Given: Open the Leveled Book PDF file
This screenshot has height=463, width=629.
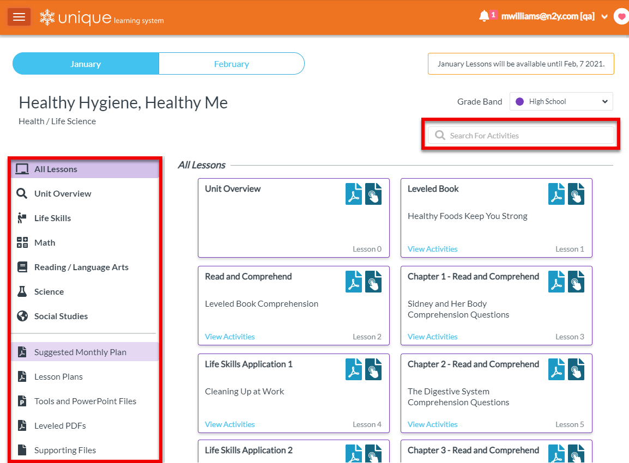Looking at the screenshot, I should 557,193.
